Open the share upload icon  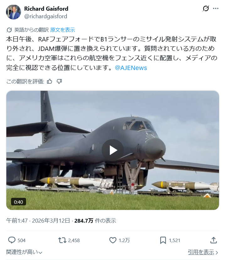click(214, 240)
